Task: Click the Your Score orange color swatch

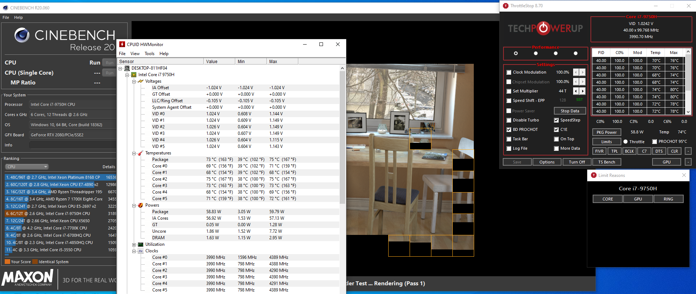Action: point(7,262)
